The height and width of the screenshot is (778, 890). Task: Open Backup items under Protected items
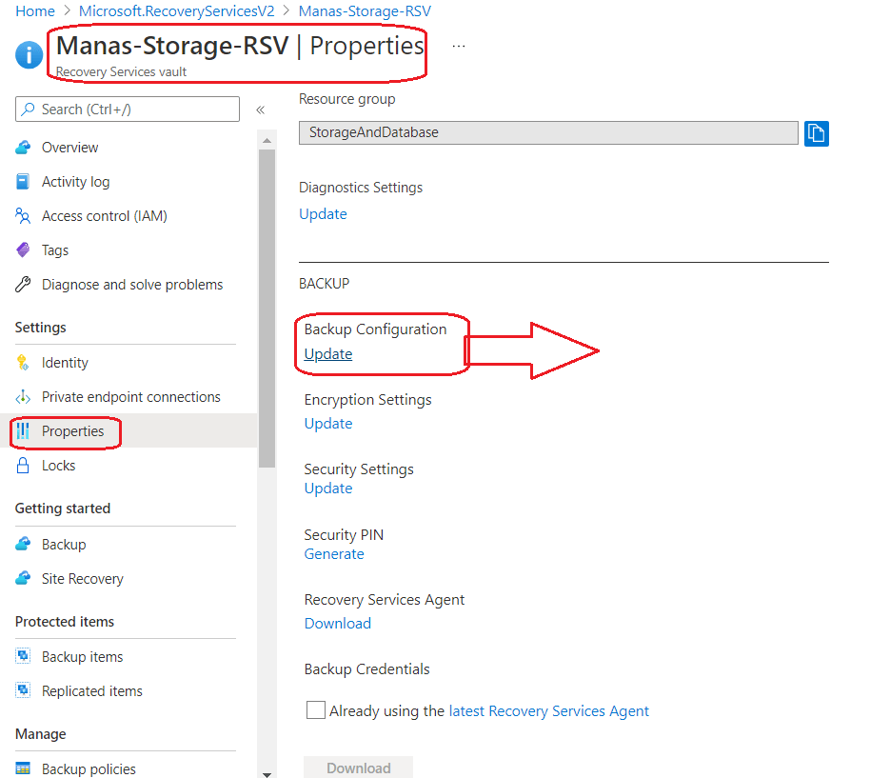pos(82,656)
